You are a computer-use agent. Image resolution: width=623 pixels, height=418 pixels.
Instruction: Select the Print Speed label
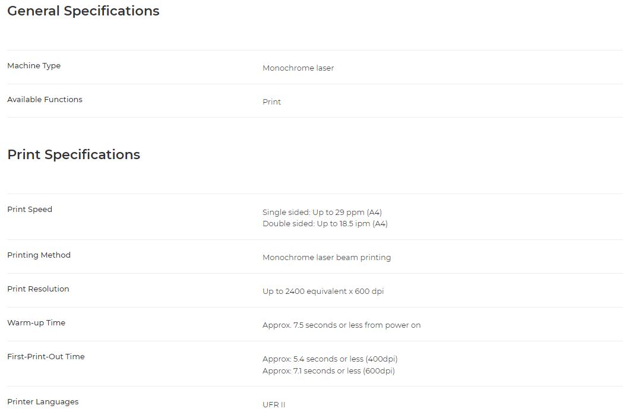tap(30, 210)
